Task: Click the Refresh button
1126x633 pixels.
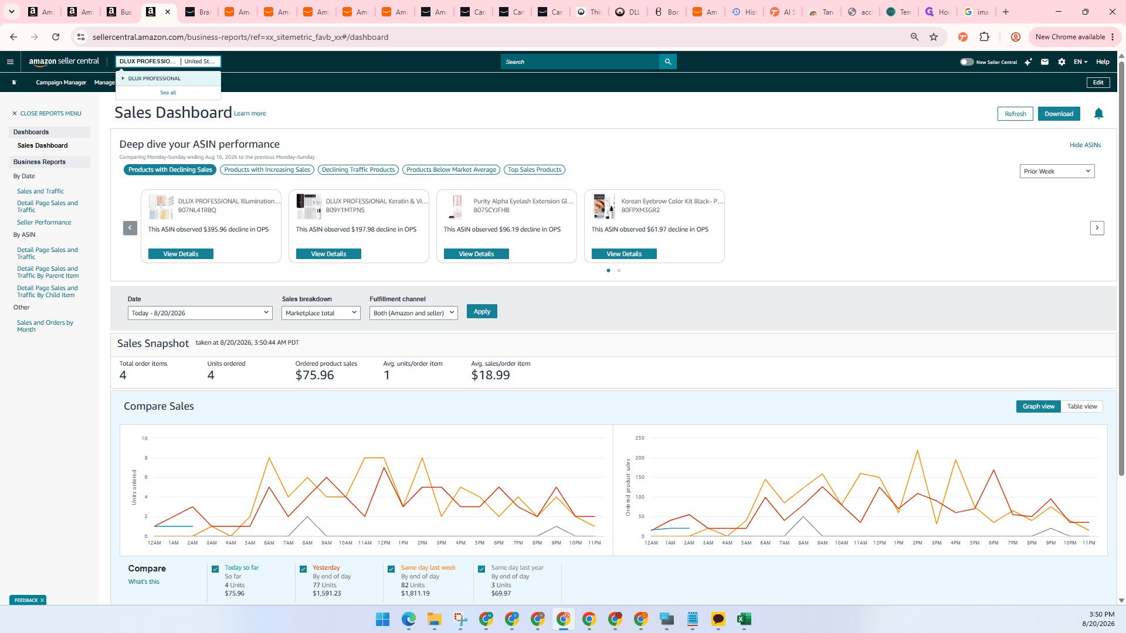Action: click(1015, 114)
